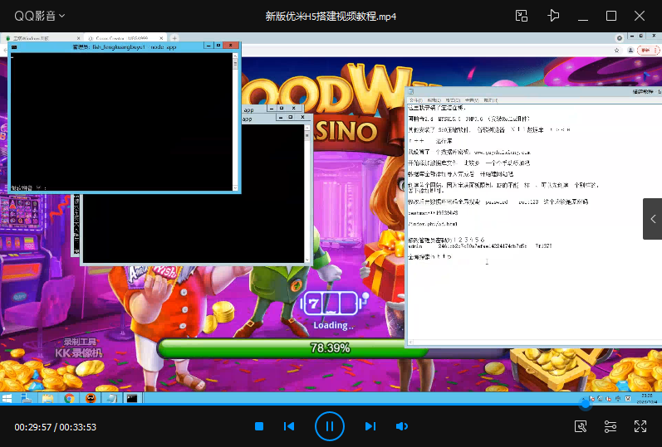
Task: Click the slot machine Loading icon
Action: (x=334, y=303)
